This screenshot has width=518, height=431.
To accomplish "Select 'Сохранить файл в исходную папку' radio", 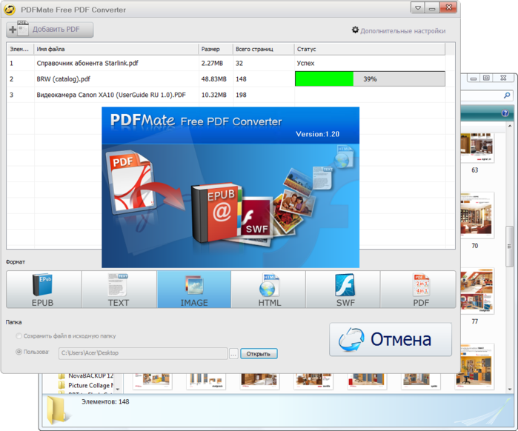I will click(19, 336).
